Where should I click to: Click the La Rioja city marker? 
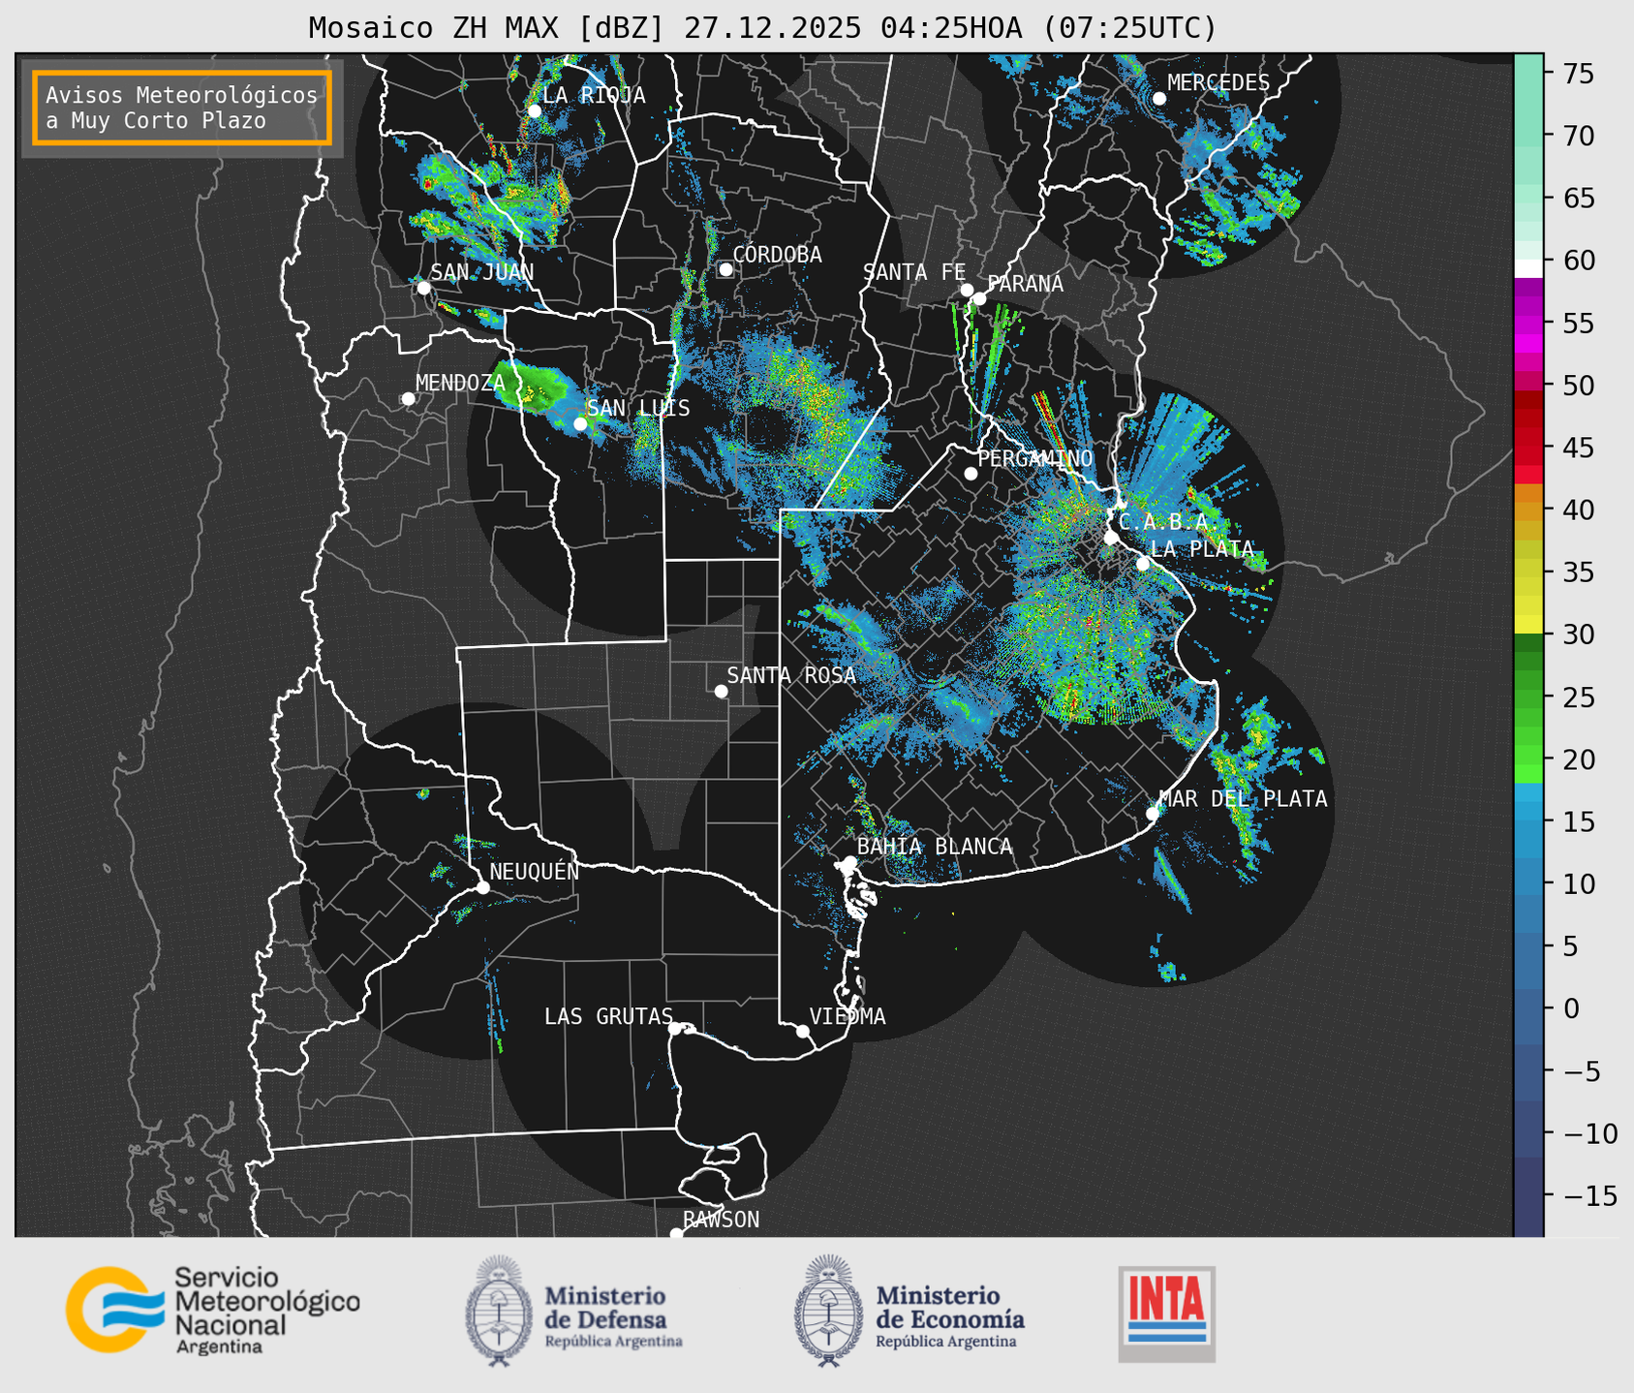coord(535,110)
